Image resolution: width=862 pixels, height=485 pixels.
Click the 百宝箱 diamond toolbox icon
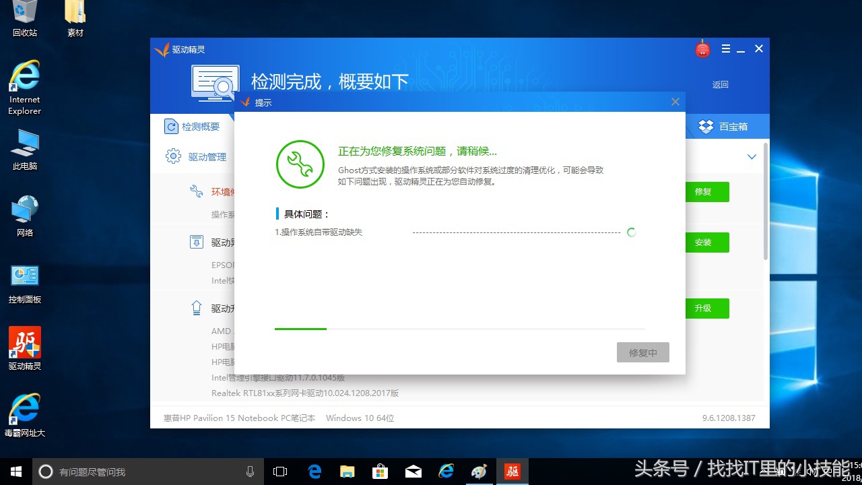click(706, 126)
